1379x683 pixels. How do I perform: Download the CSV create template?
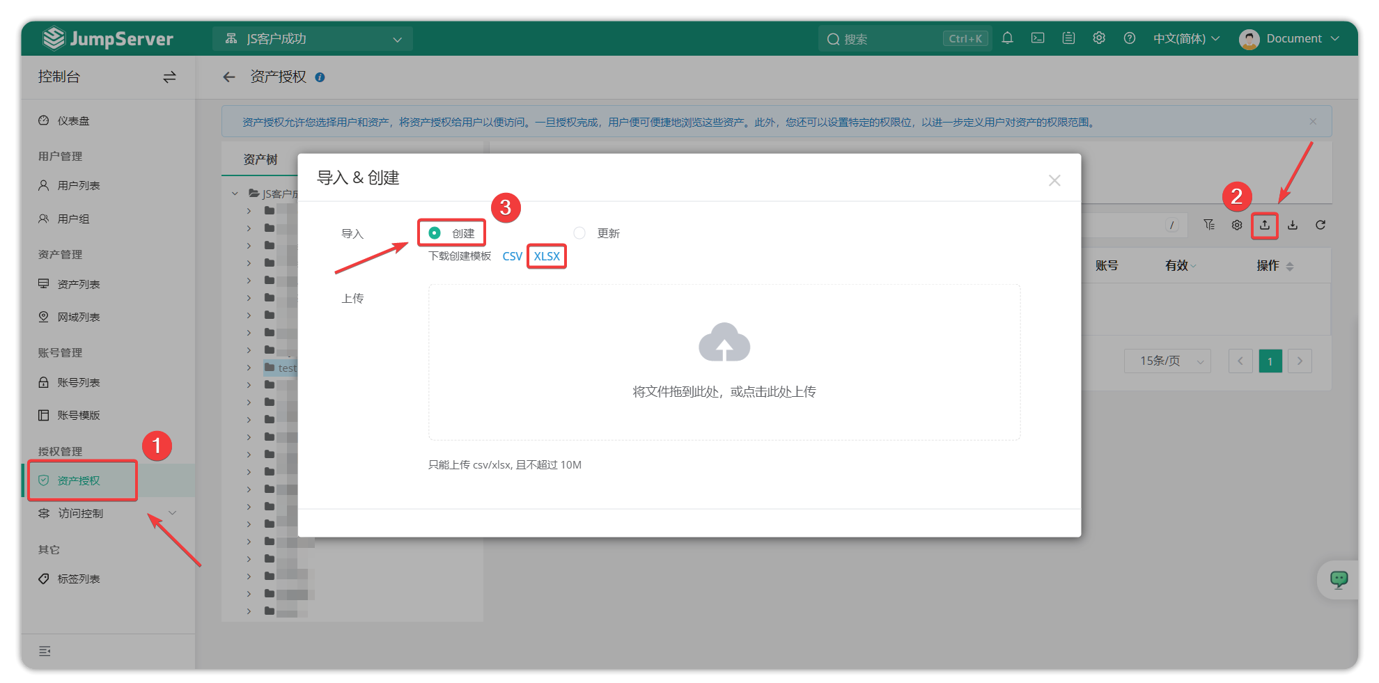(512, 256)
